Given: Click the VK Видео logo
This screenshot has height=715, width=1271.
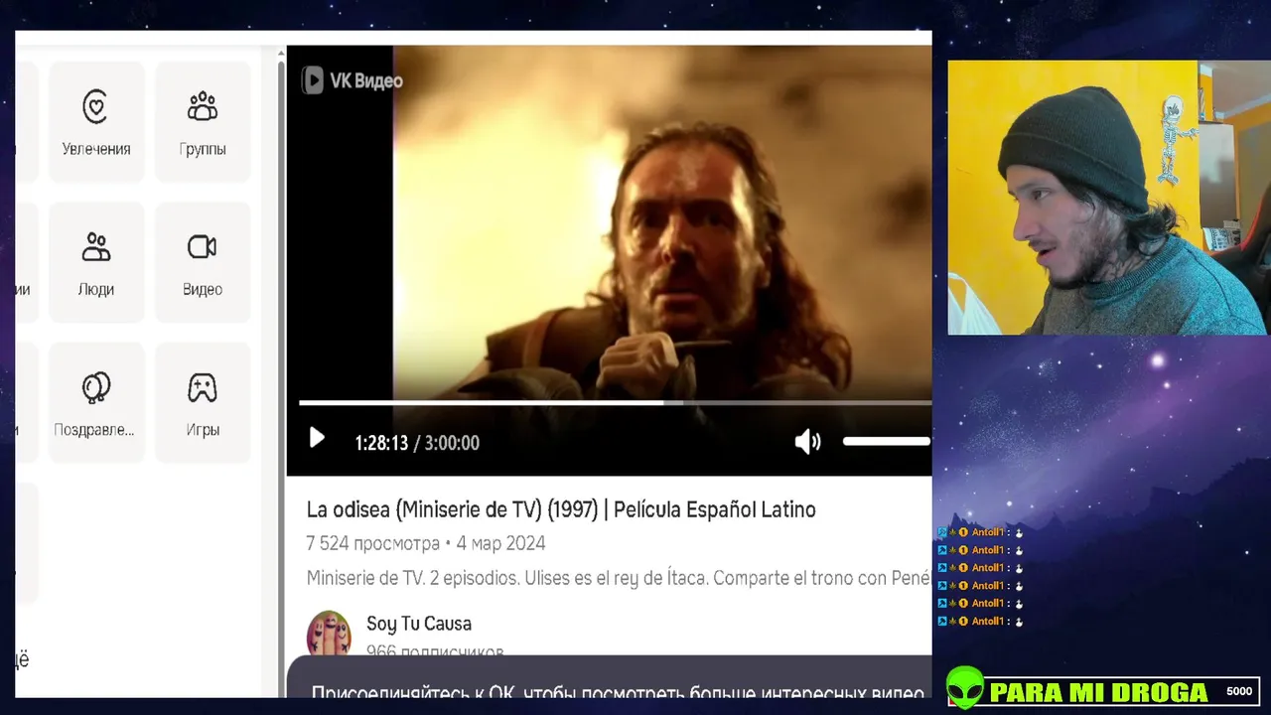Looking at the screenshot, I should [353, 80].
